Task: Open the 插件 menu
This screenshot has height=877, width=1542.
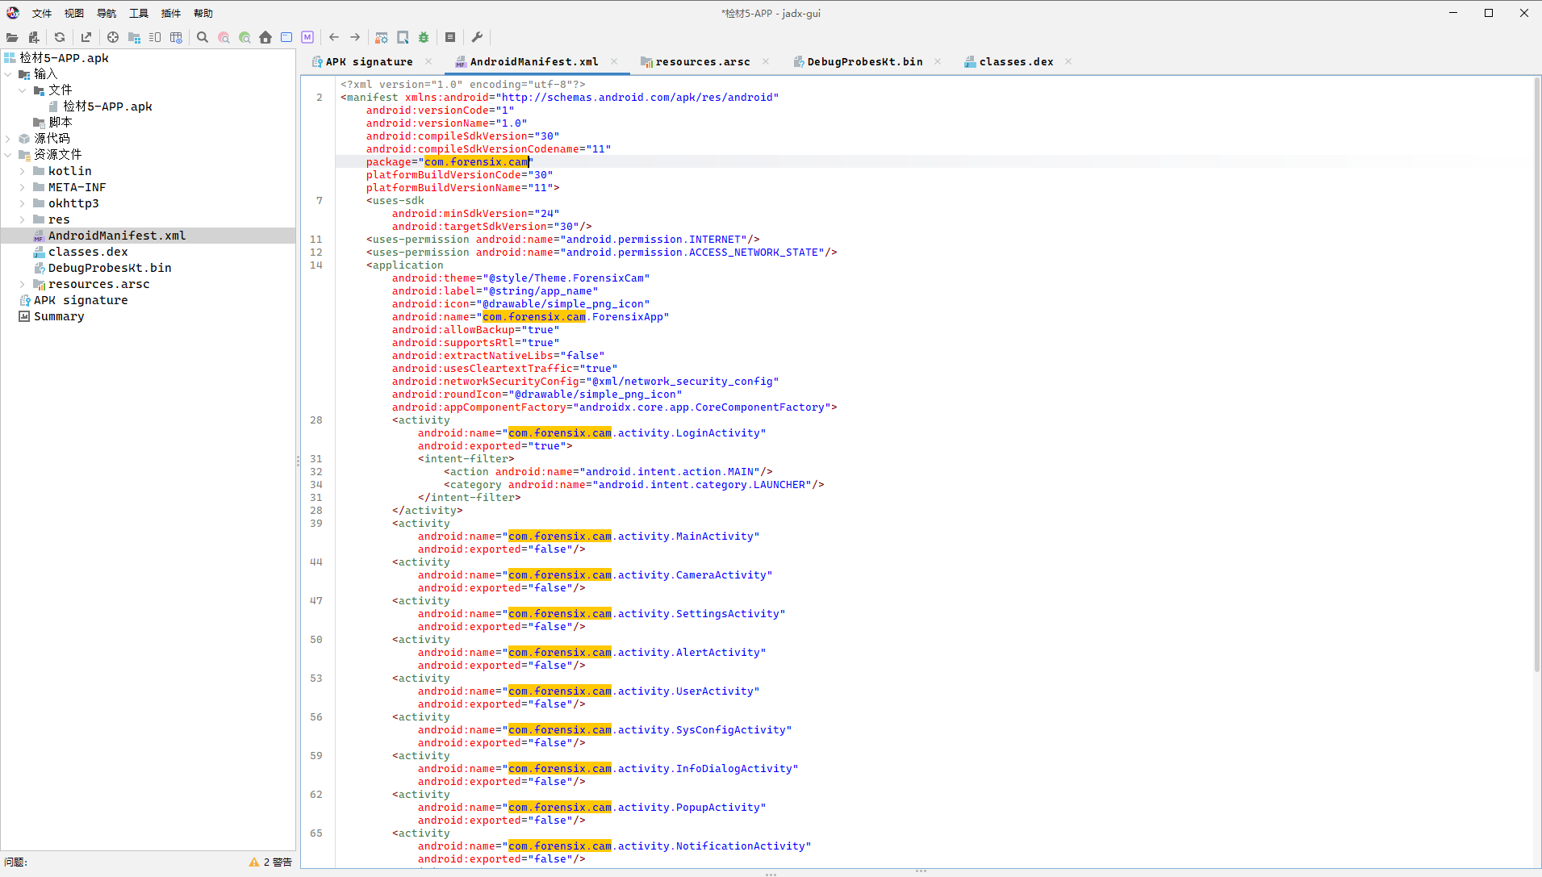Action: click(171, 13)
